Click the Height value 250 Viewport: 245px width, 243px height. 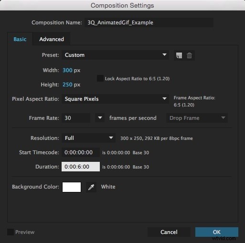(67, 85)
